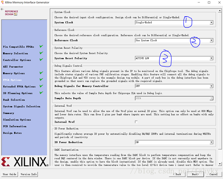Viewport: 223px width, 179px height.
Task: Click the green checkmark beside Pin Compatible FPGAs
Action: tap(41, 46)
